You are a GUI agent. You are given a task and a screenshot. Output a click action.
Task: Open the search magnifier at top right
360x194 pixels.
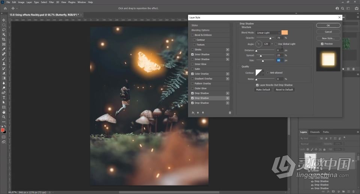click(342, 9)
